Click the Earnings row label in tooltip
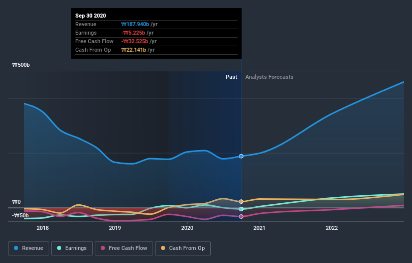The image size is (412, 263). click(x=86, y=33)
